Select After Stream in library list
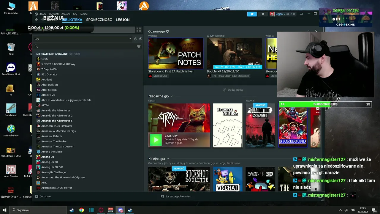The height and width of the screenshot is (214, 380). pos(49,90)
